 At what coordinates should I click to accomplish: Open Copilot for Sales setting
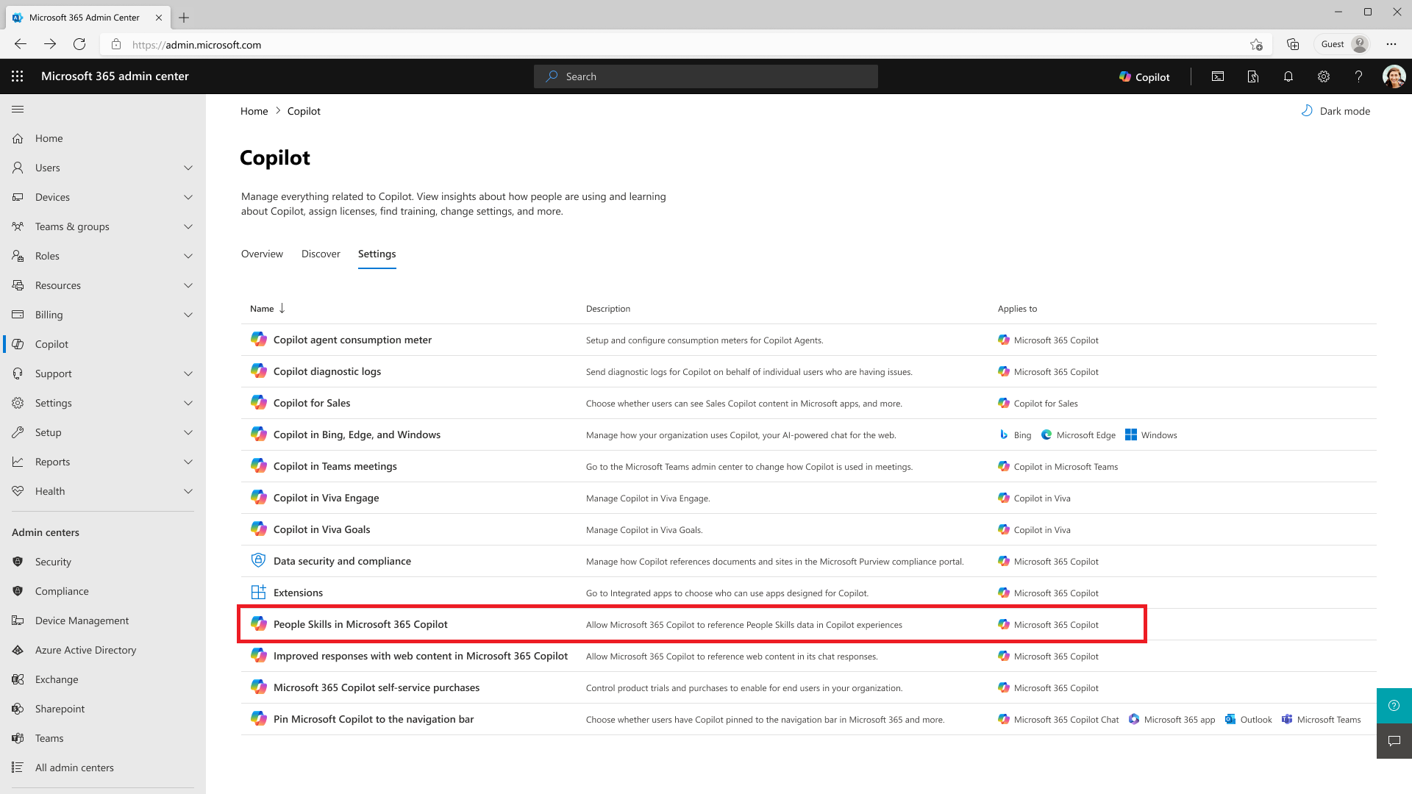(x=312, y=403)
